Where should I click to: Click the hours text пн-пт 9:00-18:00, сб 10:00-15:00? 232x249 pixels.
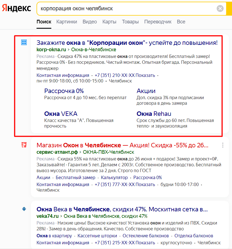coord(70,81)
